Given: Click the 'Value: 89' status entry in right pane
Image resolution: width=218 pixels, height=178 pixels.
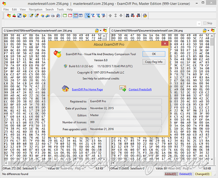Looking at the screenshot, I should point(161,168).
